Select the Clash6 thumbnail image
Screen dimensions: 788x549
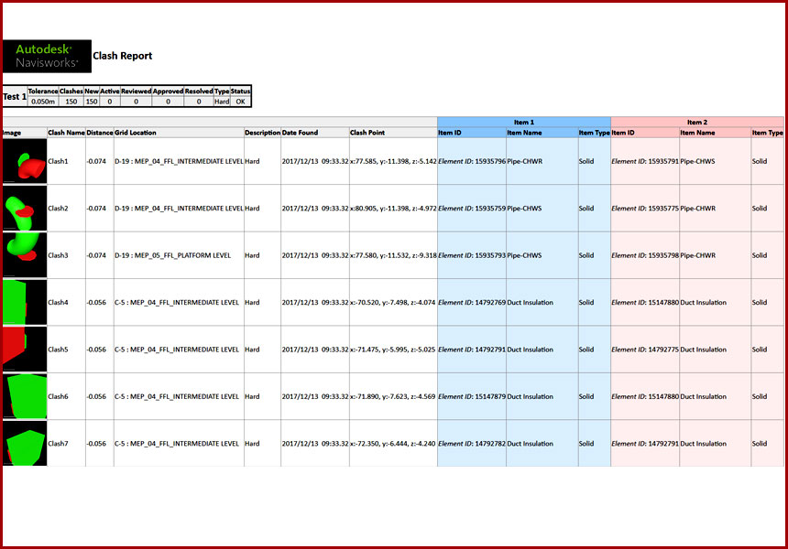pyautogui.click(x=25, y=396)
